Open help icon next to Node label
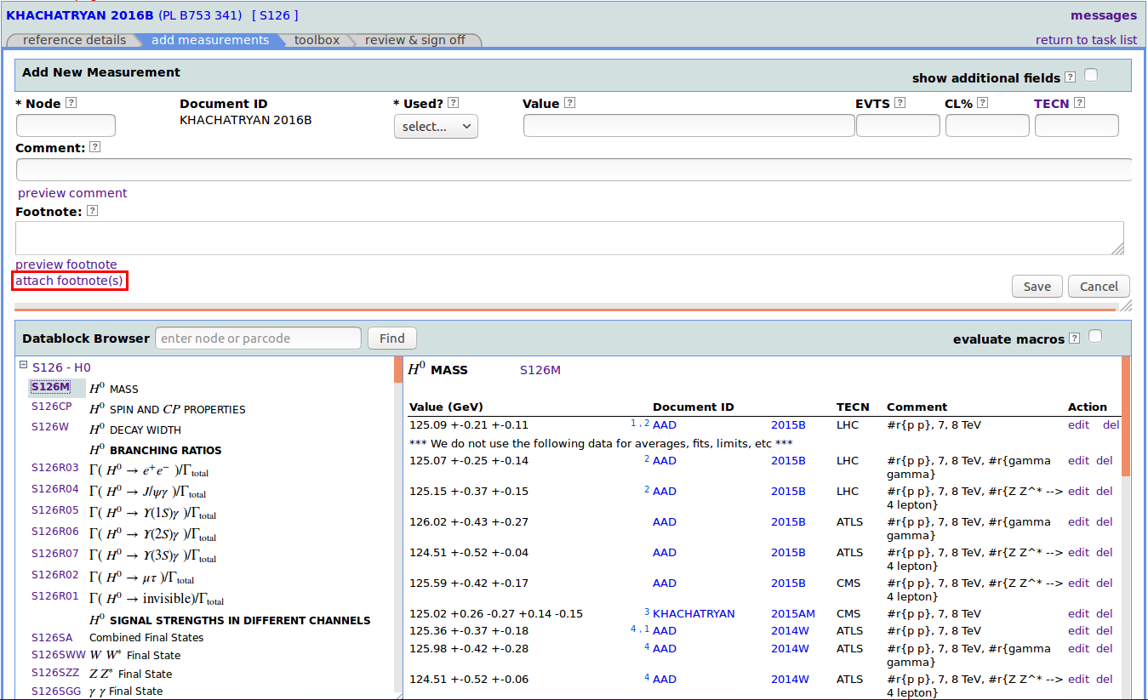 click(71, 103)
